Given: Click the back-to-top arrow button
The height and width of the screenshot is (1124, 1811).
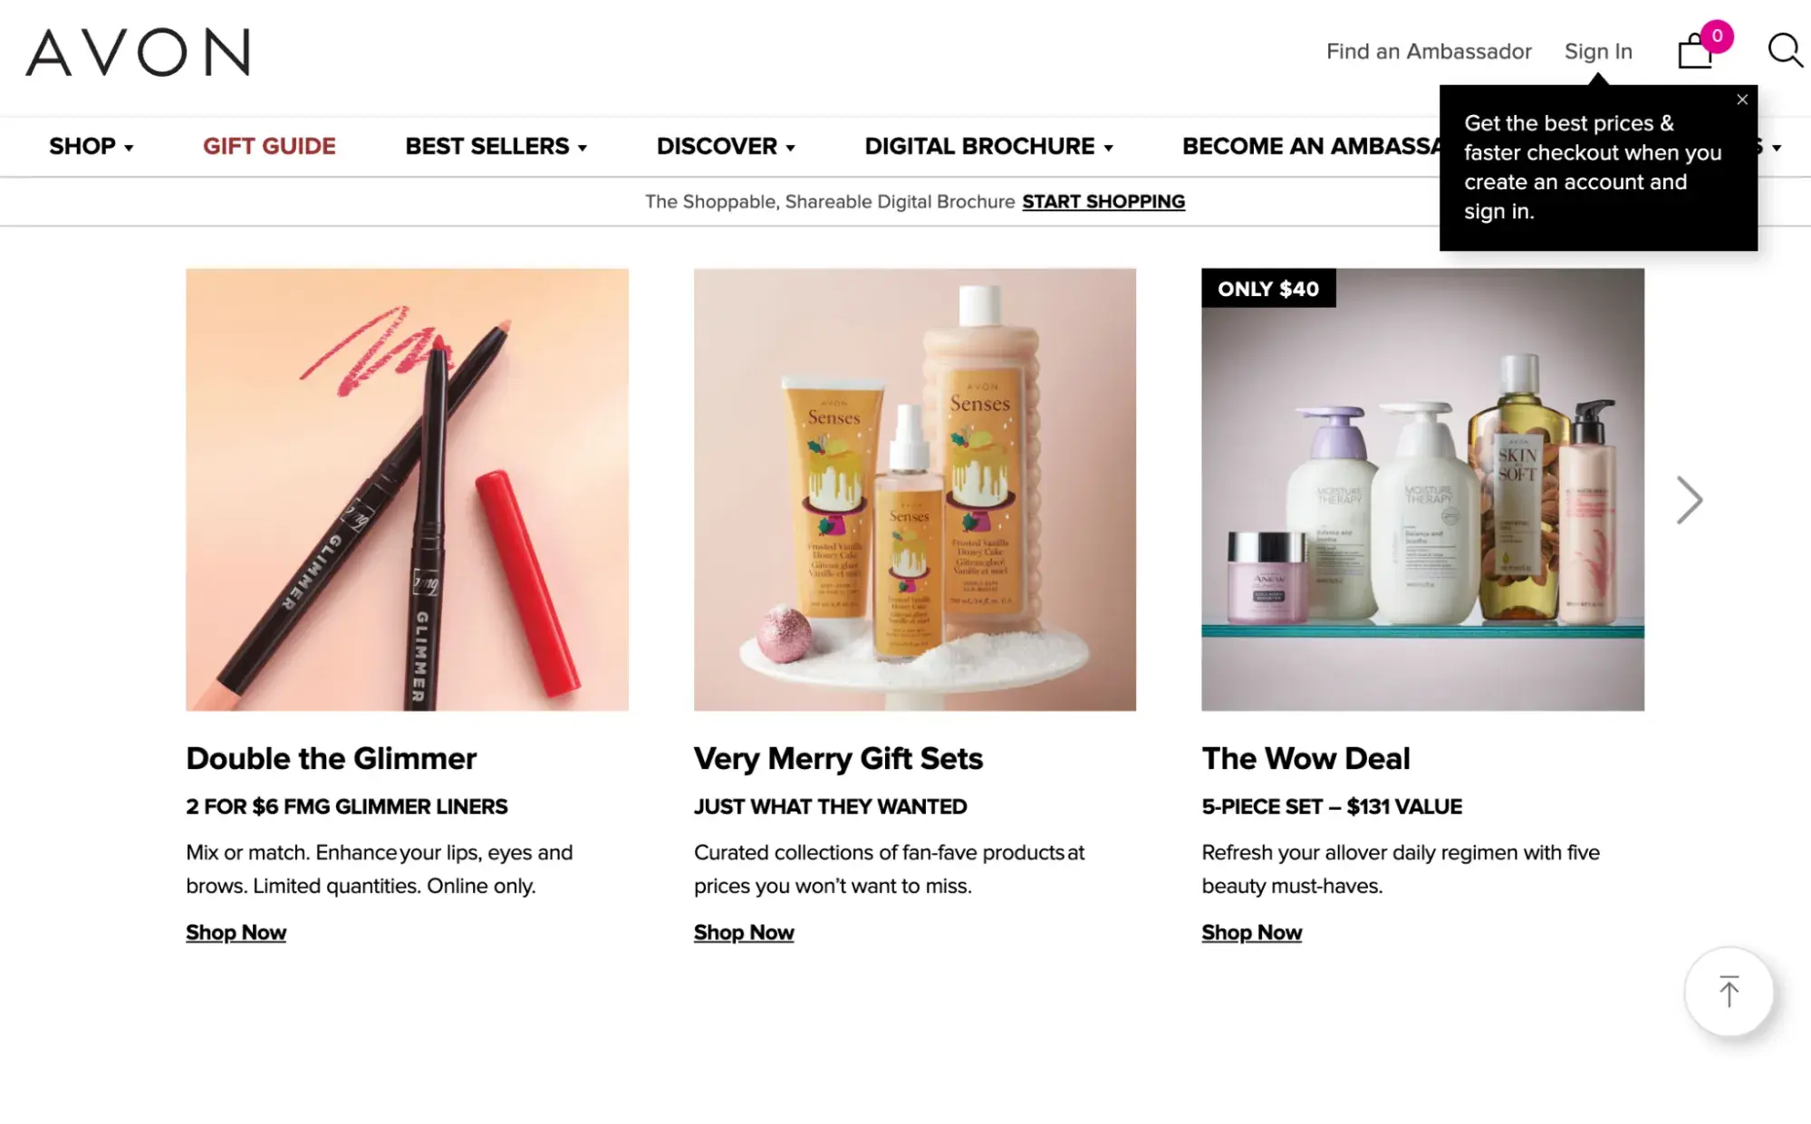Looking at the screenshot, I should (x=1729, y=992).
